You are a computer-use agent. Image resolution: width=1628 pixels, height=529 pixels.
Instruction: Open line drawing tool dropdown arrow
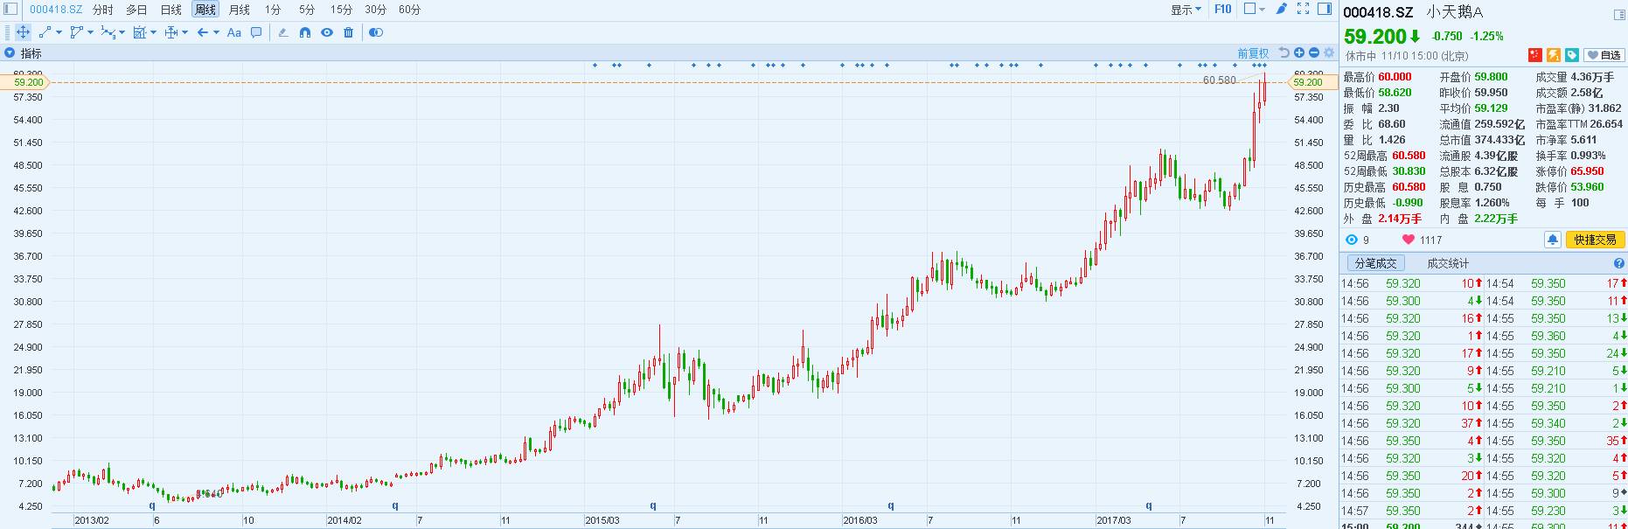[59, 32]
